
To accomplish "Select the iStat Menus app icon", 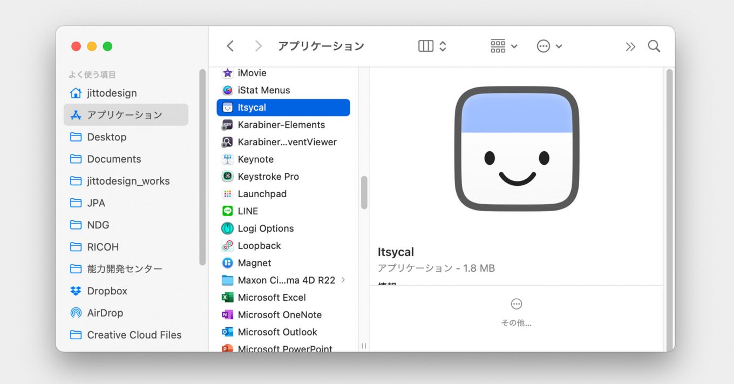I will click(x=227, y=90).
